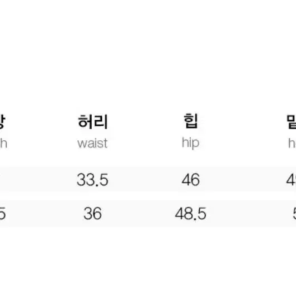Select the hip value 48.5

pos(191,214)
